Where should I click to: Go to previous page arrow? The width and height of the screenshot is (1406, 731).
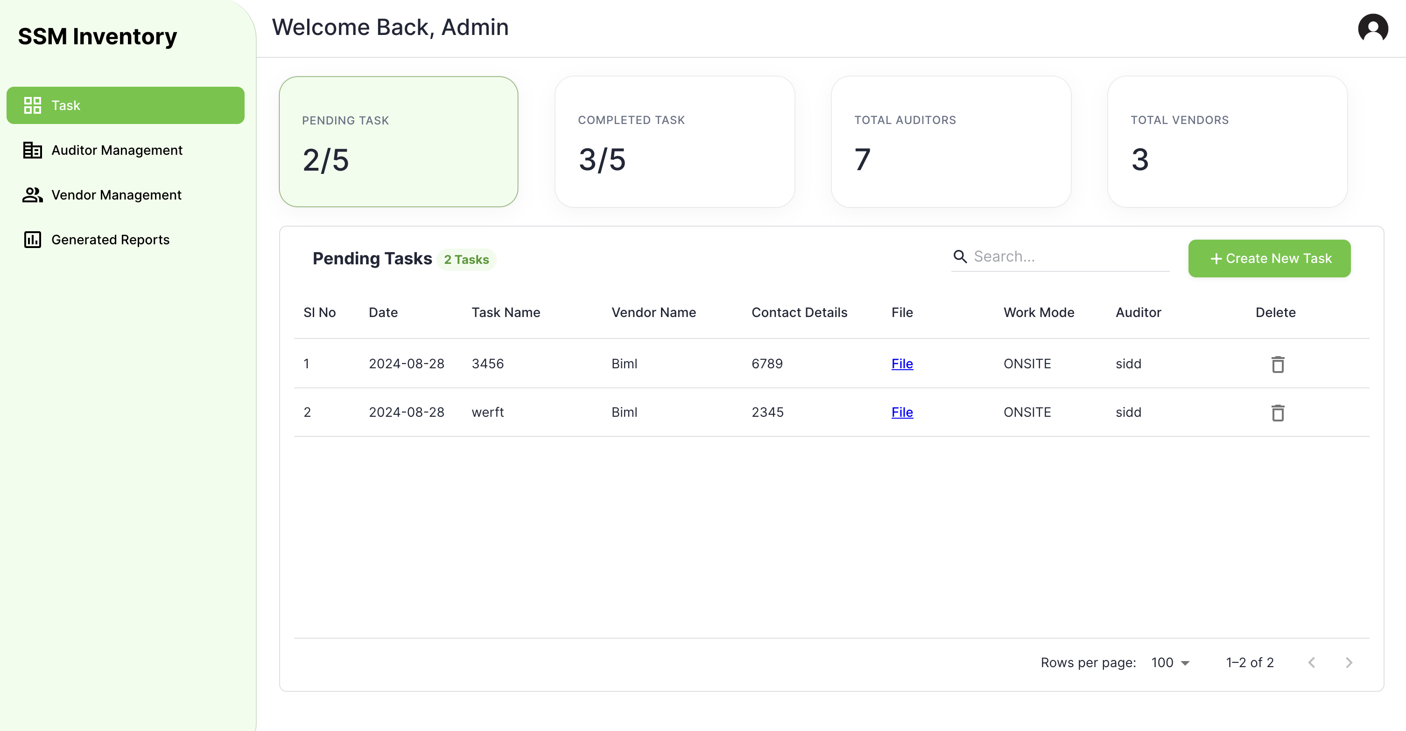click(x=1311, y=662)
